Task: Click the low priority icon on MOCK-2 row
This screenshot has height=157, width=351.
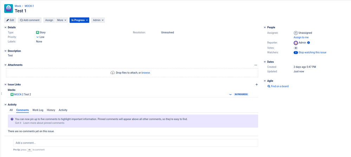Action: 230,94
